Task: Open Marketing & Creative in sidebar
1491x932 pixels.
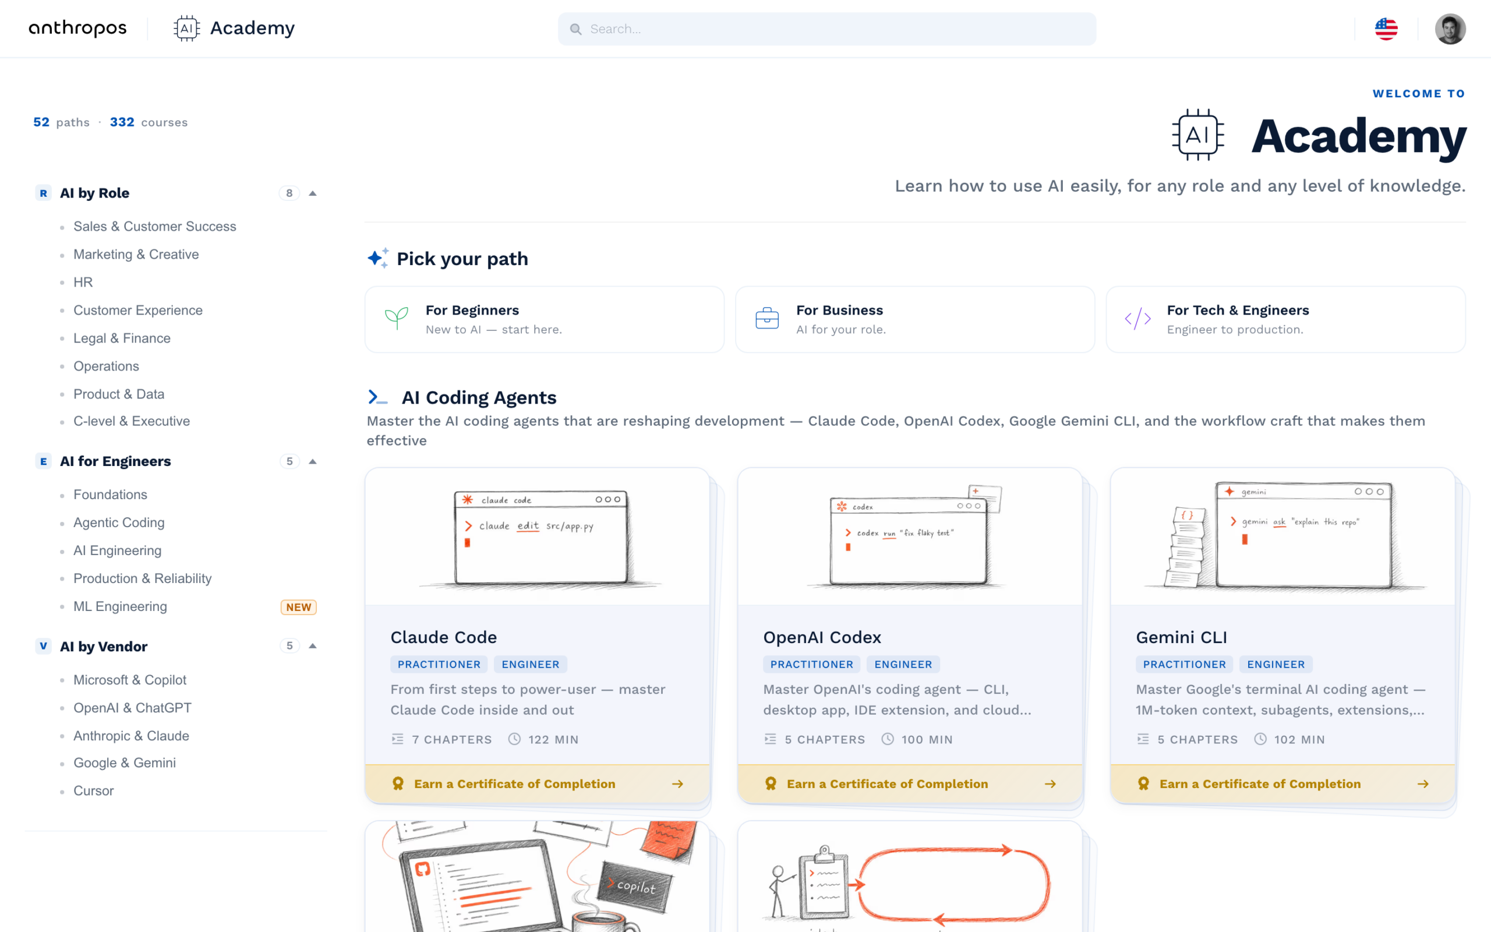Action: 136,254
